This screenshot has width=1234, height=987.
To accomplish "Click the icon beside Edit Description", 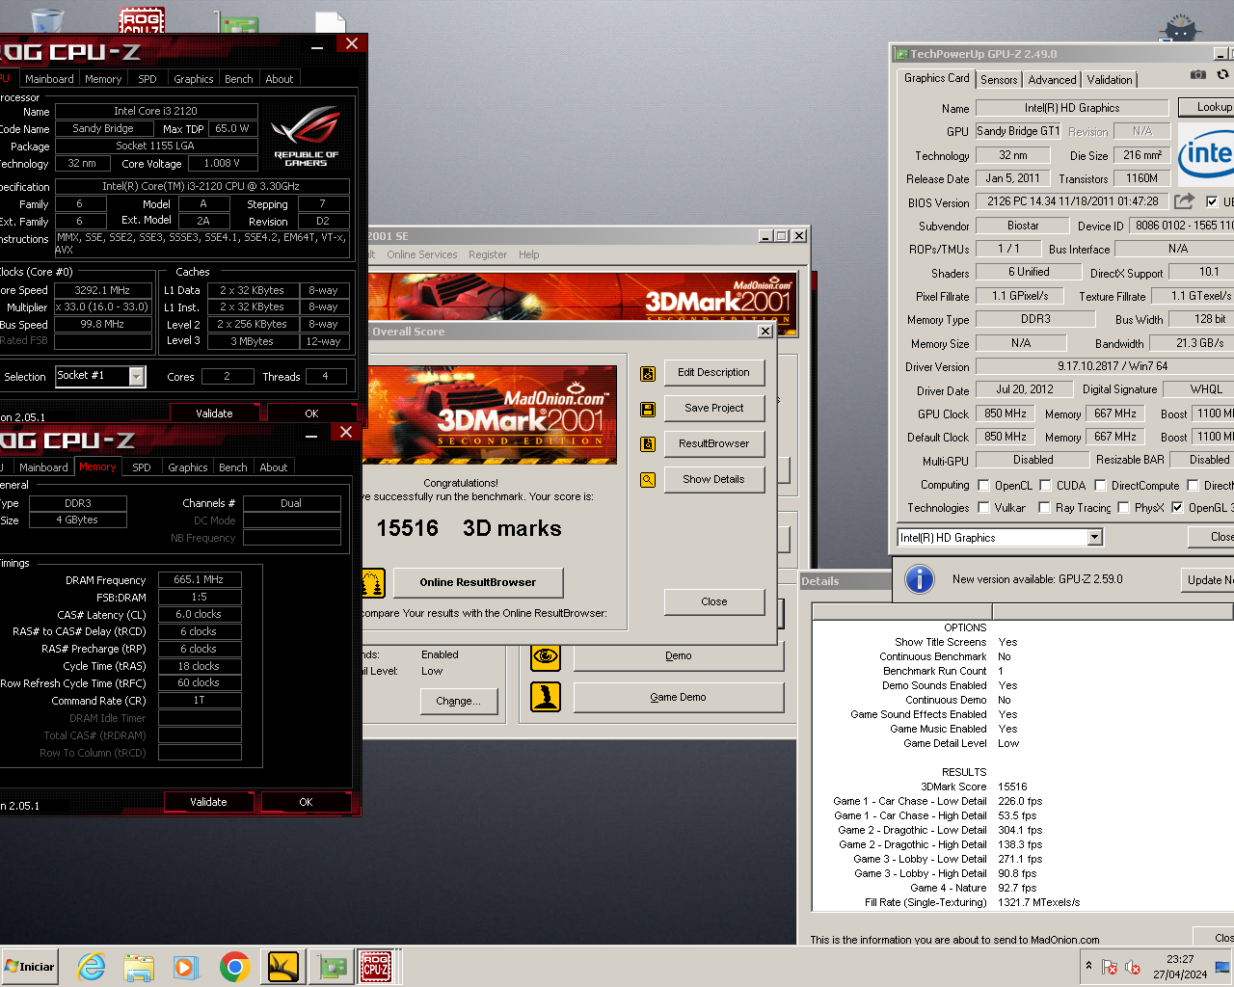I will [x=648, y=373].
